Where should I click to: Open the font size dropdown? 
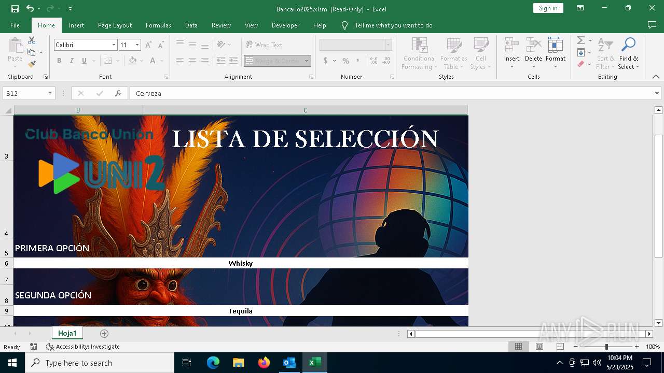tap(137, 45)
